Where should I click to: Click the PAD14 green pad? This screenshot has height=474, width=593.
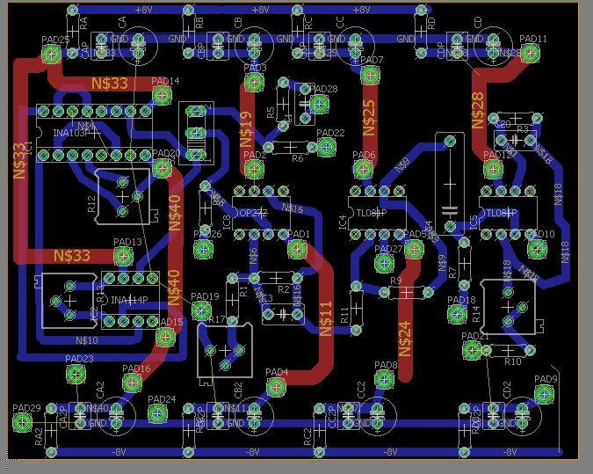(x=161, y=95)
